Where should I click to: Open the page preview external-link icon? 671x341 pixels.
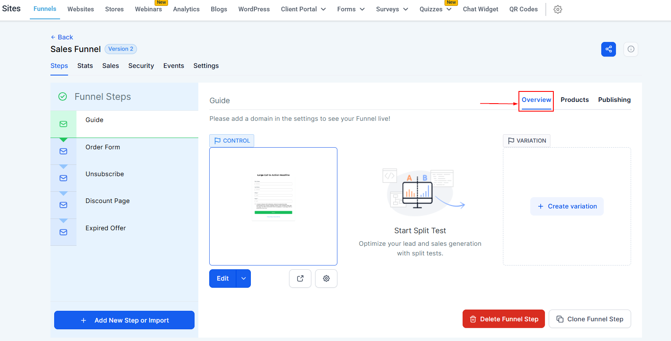click(300, 279)
